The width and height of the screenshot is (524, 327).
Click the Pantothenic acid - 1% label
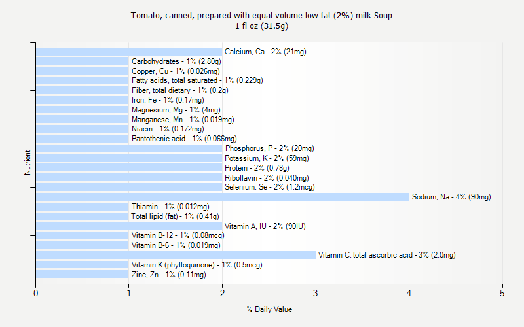[x=184, y=139]
